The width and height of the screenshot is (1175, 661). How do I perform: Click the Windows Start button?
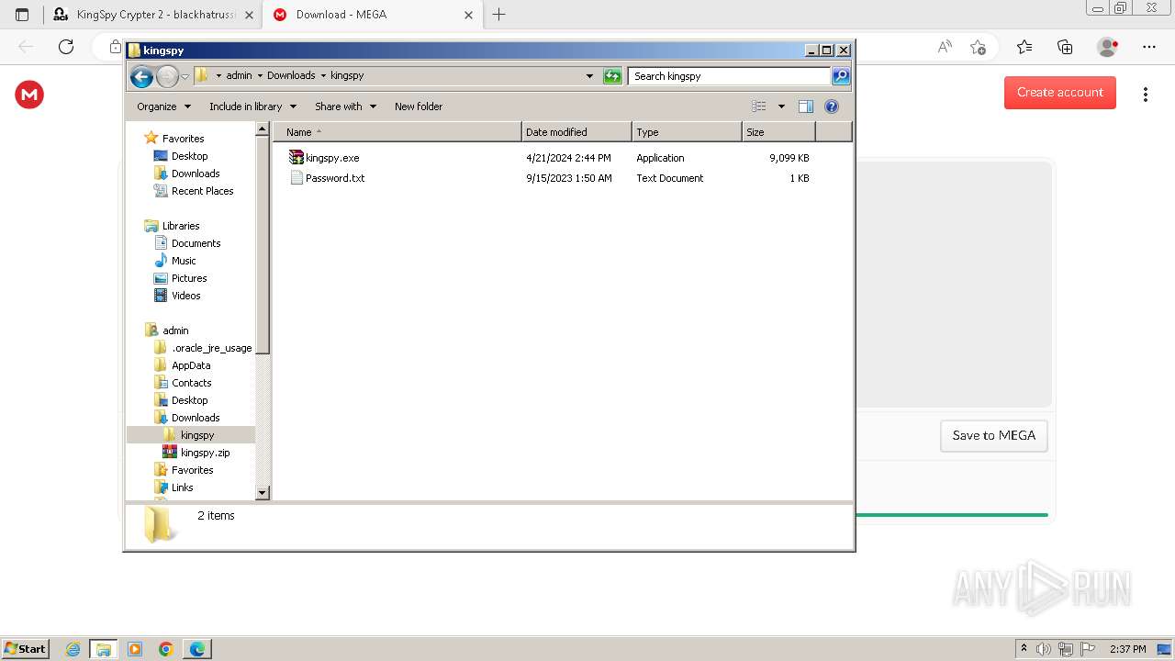point(26,649)
